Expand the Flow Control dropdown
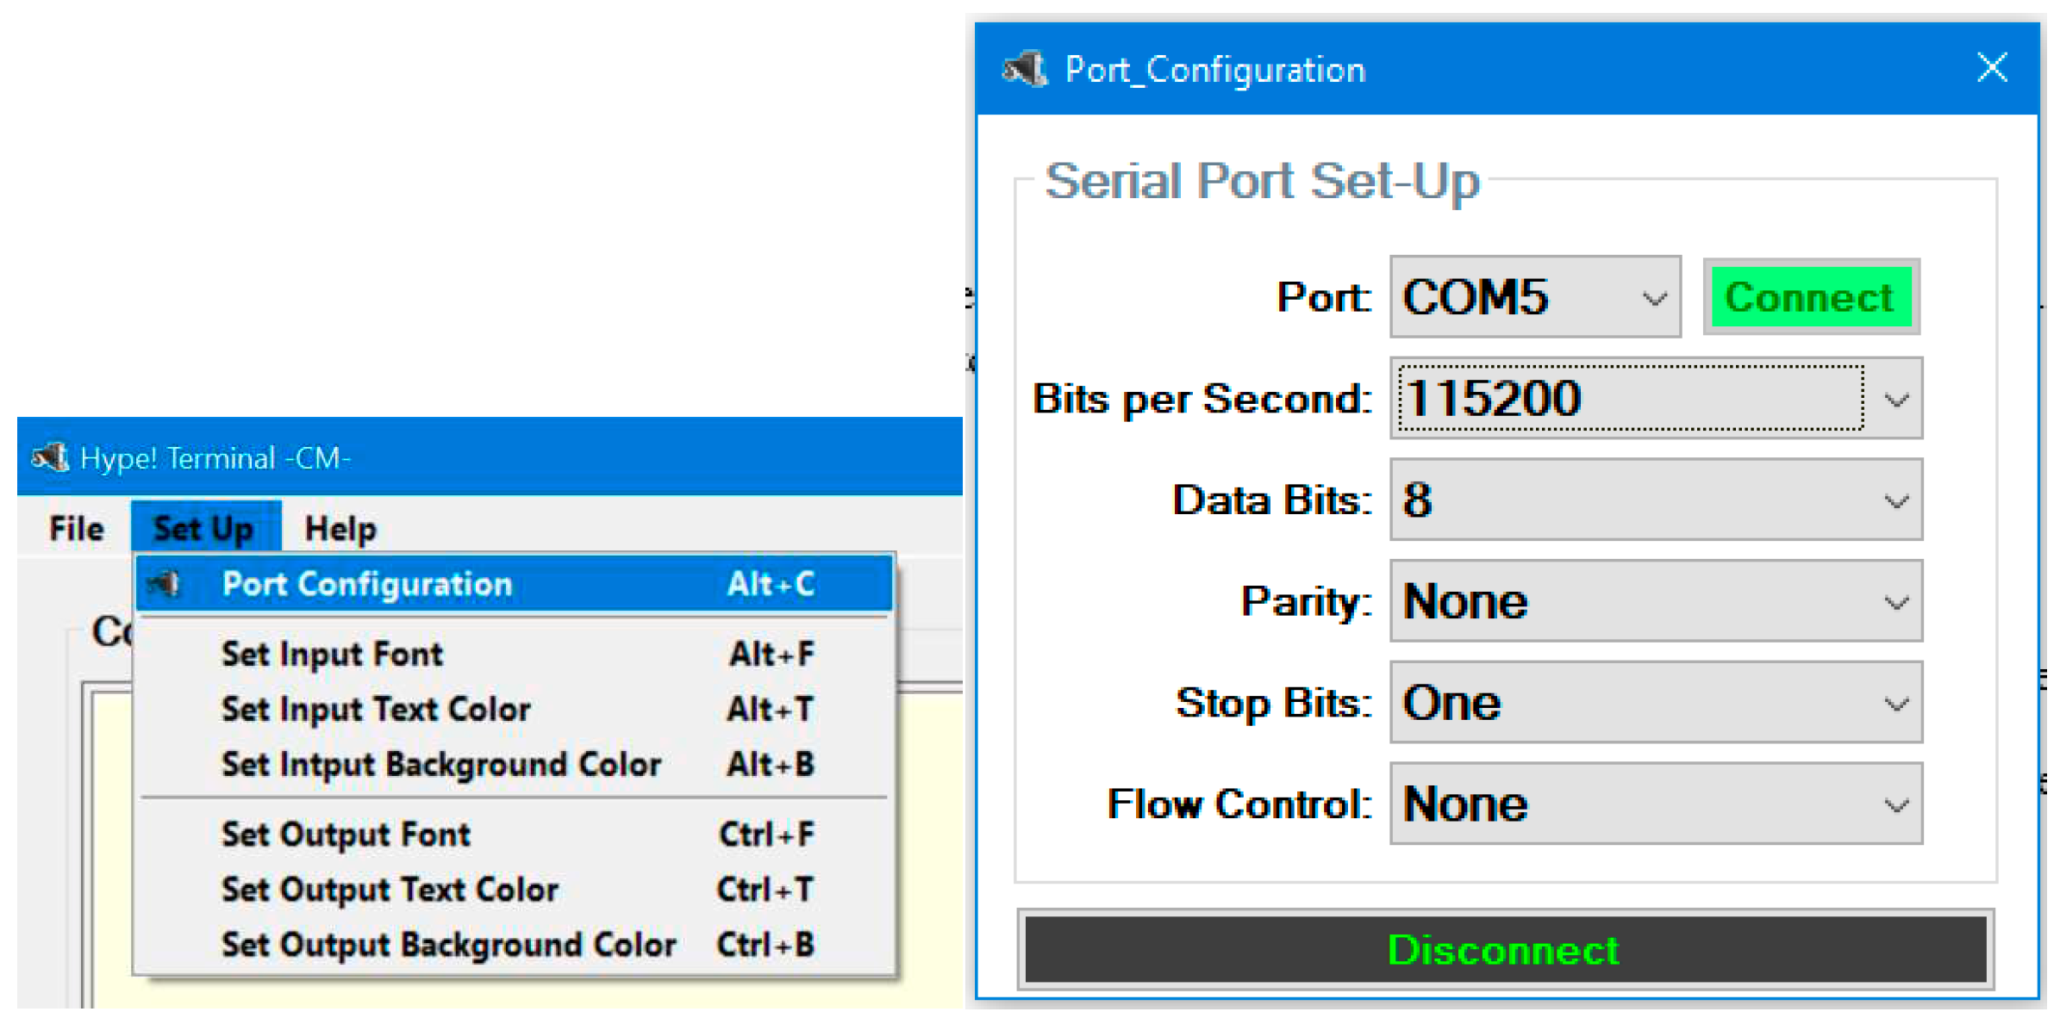This screenshot has width=2060, height=1018. pyautogui.click(x=1895, y=804)
